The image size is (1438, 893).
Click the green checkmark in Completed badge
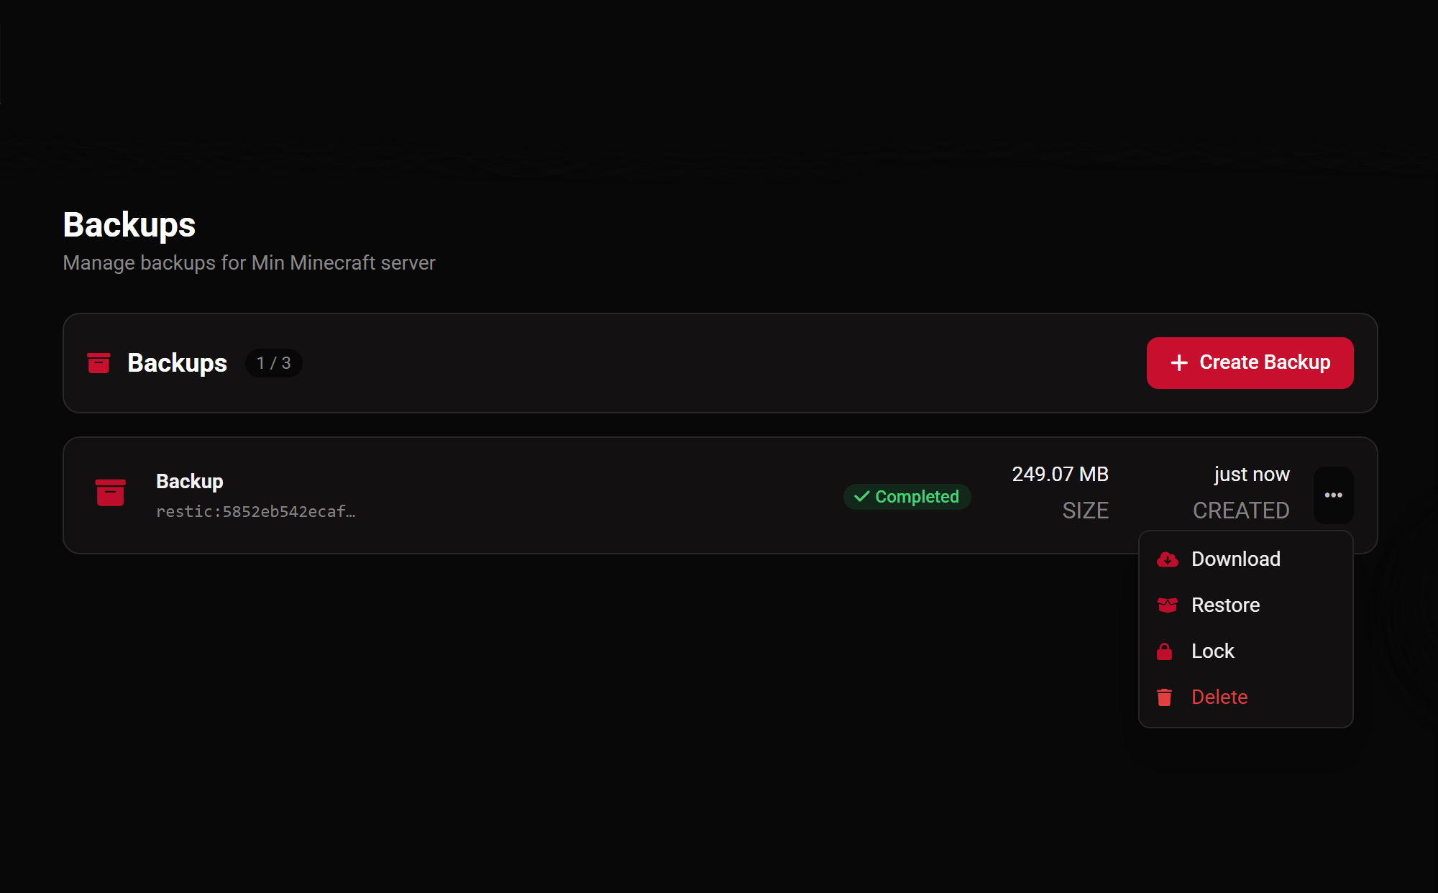click(x=861, y=497)
